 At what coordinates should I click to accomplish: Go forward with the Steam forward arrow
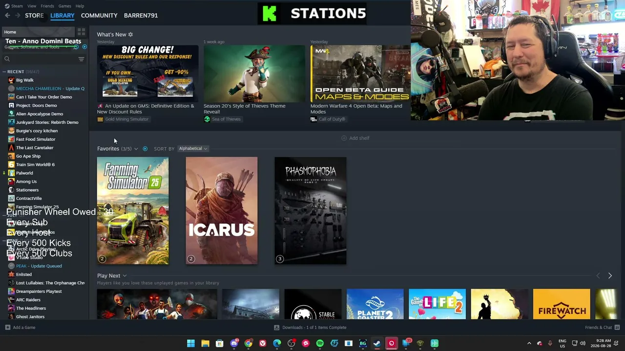coord(18,16)
